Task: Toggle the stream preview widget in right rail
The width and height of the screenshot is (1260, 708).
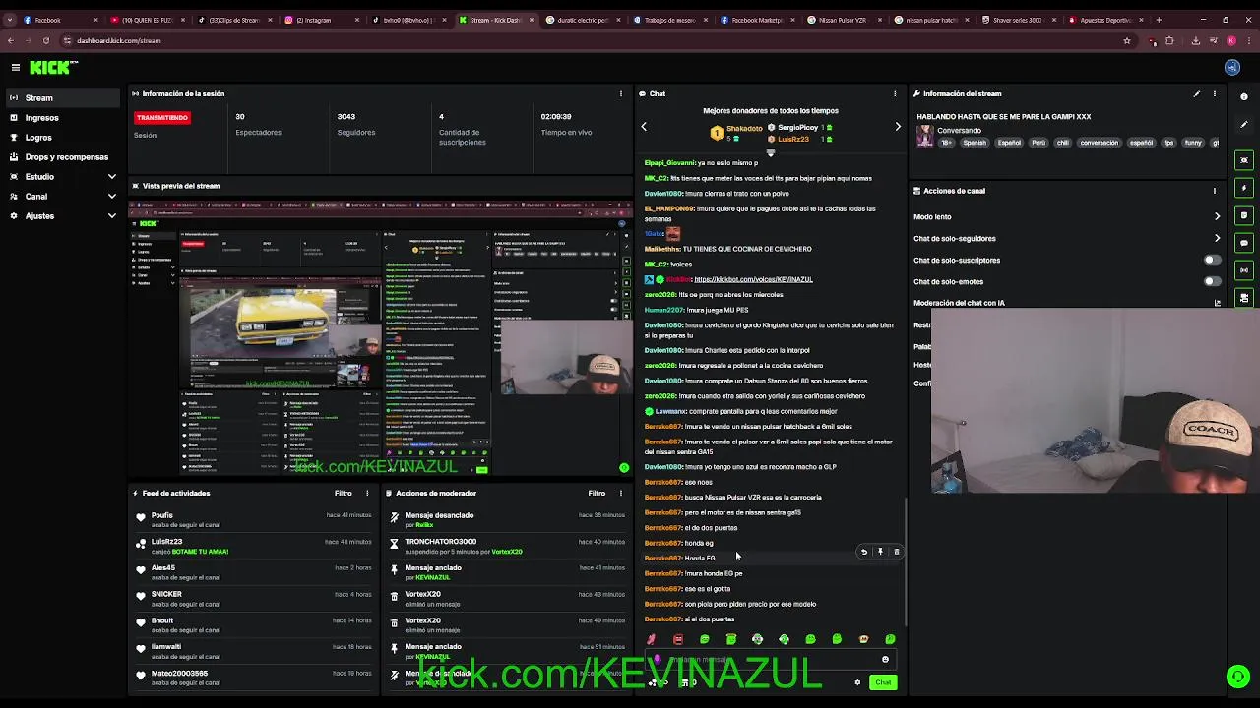Action: click(1244, 160)
